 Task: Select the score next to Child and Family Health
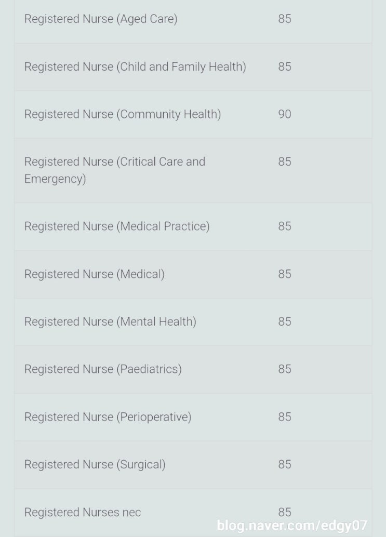click(x=285, y=67)
